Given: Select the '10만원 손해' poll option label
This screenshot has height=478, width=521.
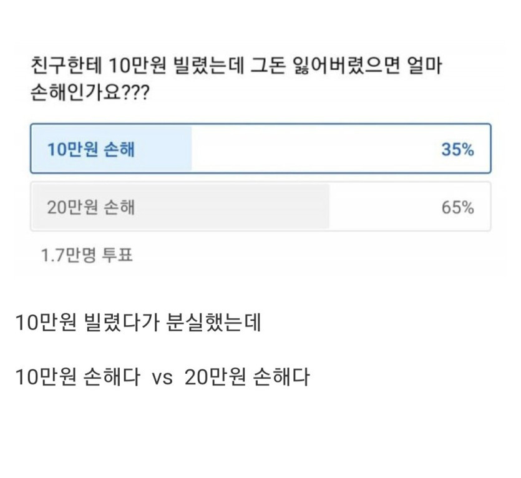Looking at the screenshot, I should click(x=90, y=150).
